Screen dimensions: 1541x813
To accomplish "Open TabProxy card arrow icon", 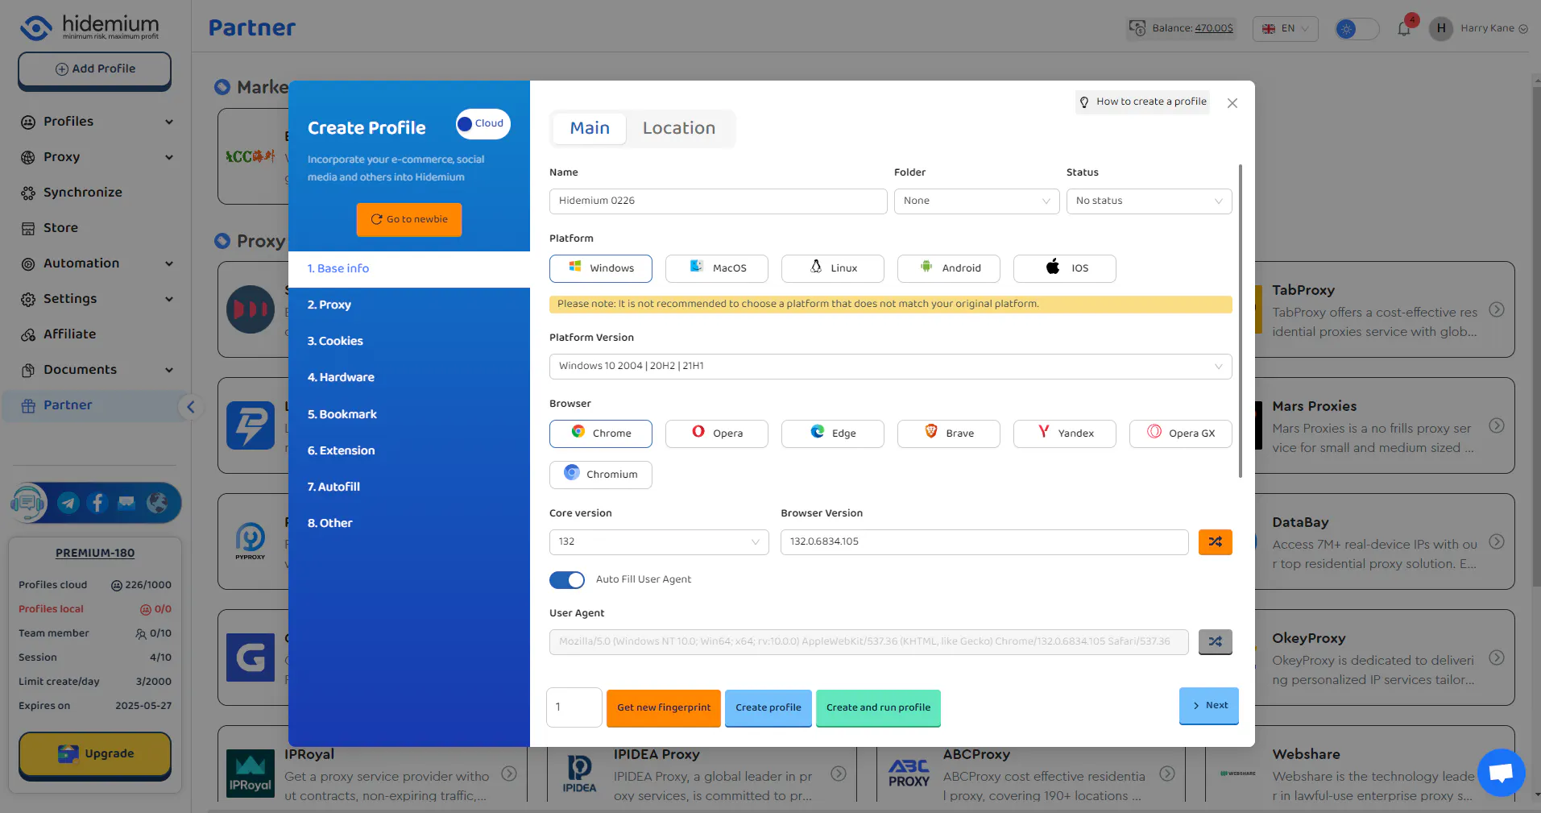I will (x=1497, y=309).
